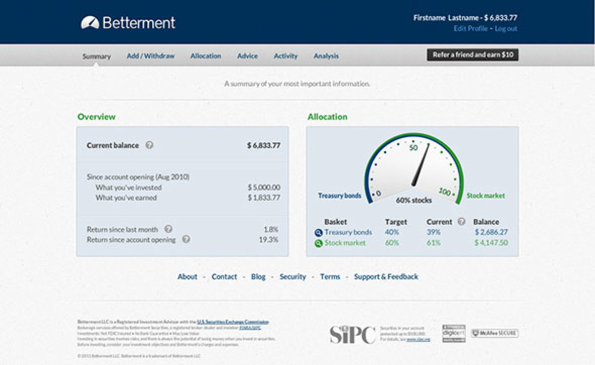This screenshot has width=595, height=365.
Task: Select the Treasury bonds basket link
Action: point(348,233)
